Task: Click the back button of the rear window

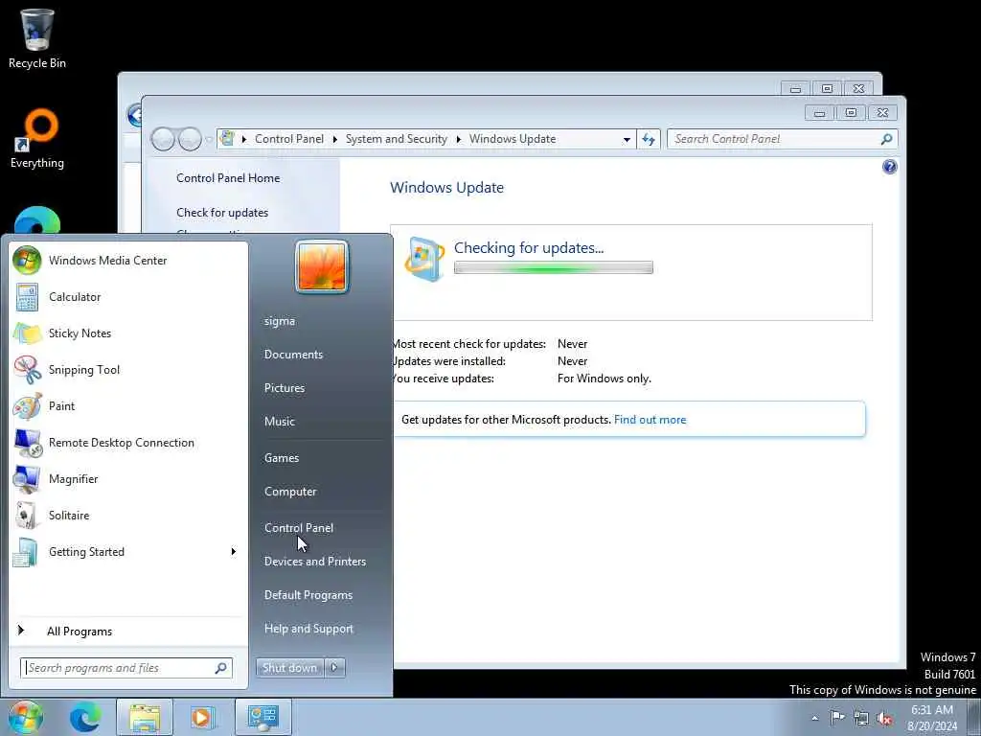Action: coord(134,115)
